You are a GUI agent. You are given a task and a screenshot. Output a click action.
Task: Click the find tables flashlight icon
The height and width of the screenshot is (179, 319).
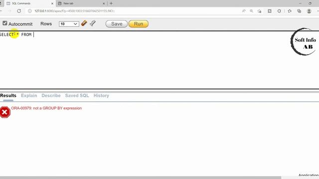click(x=93, y=23)
